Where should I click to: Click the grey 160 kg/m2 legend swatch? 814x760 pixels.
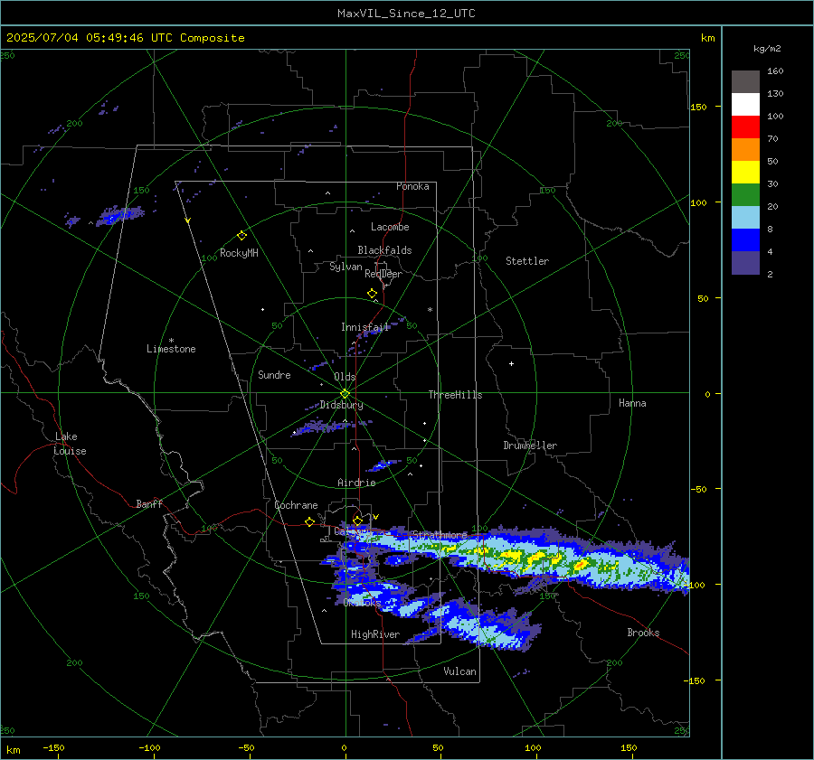click(745, 81)
